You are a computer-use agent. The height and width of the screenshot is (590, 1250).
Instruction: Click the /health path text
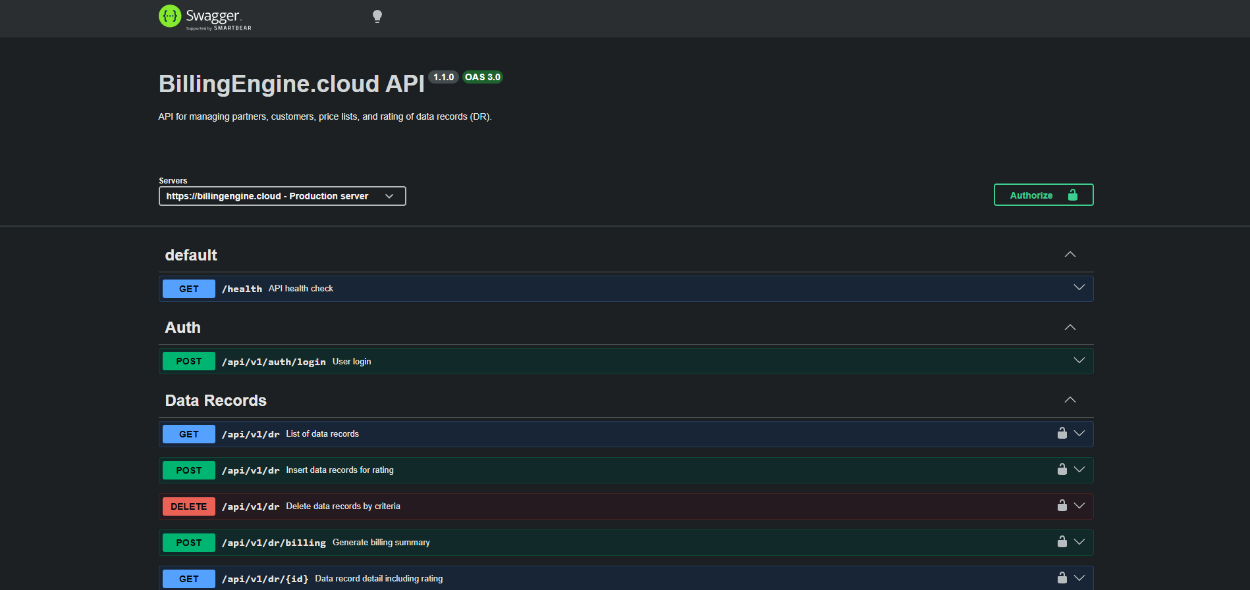coord(242,289)
